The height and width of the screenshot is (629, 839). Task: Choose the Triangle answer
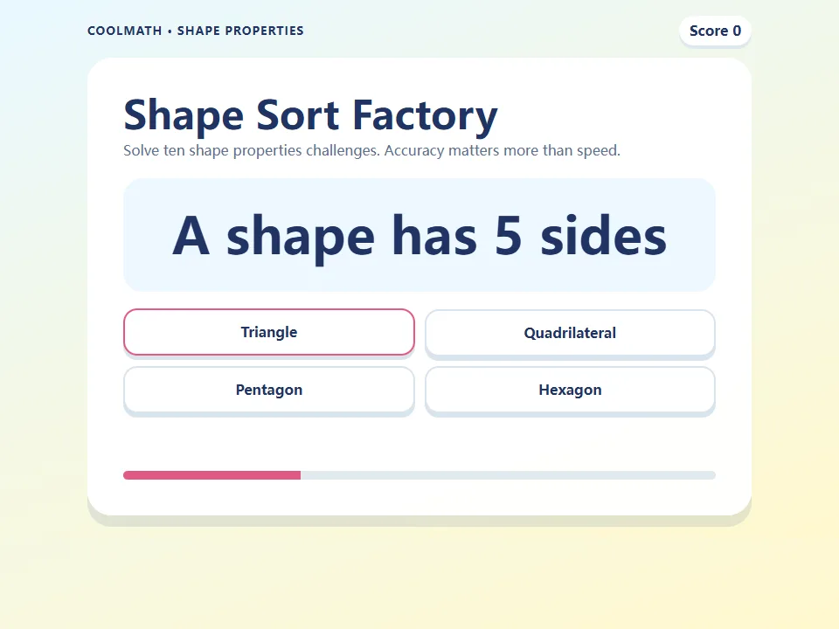click(268, 332)
